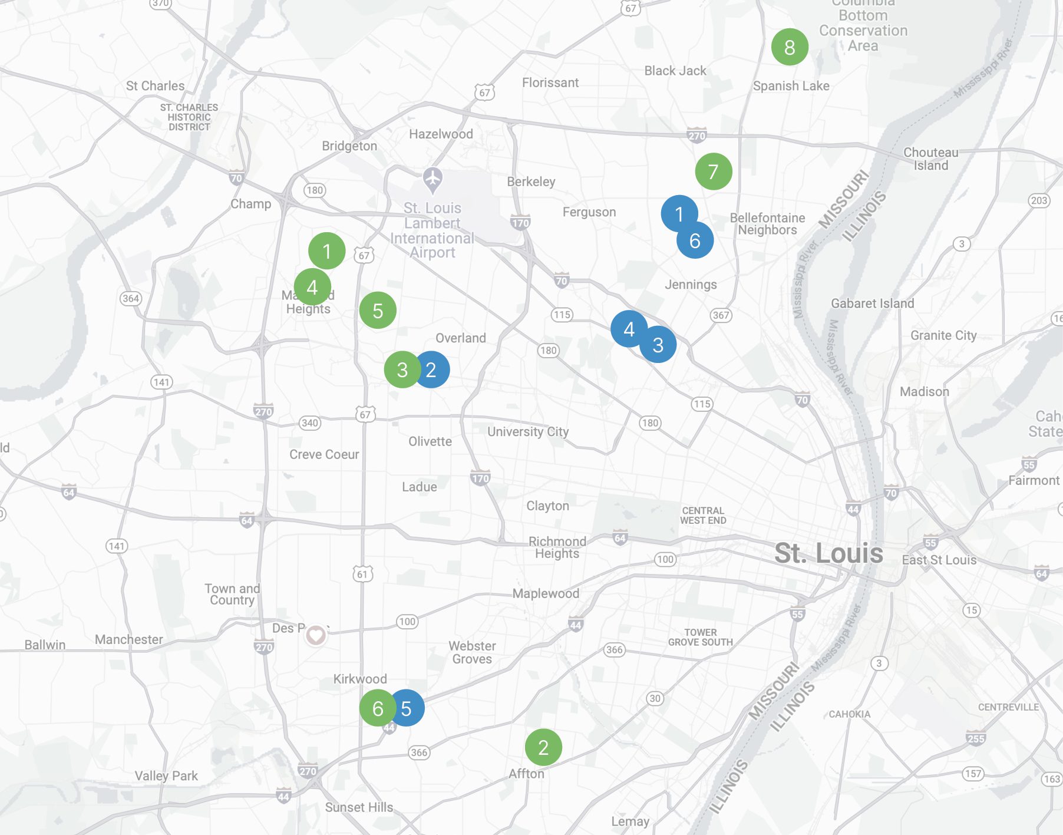Select green marker 2 above Affton

[x=543, y=747]
